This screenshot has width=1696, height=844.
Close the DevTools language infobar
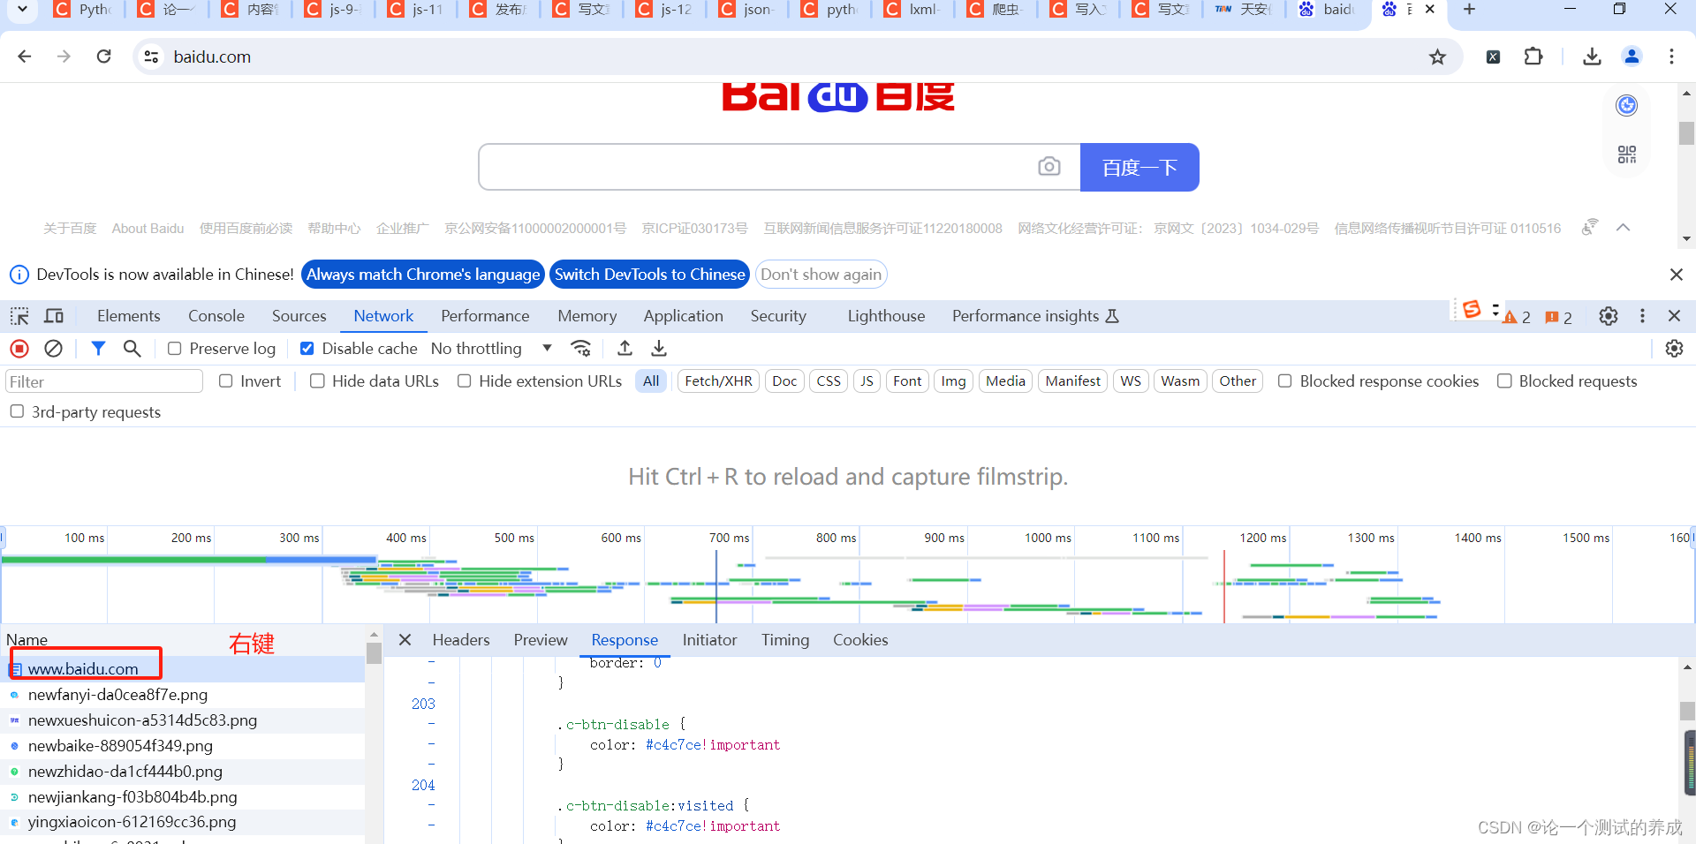coord(1676,275)
